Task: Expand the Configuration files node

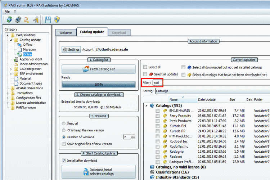Action: coord(8,98)
